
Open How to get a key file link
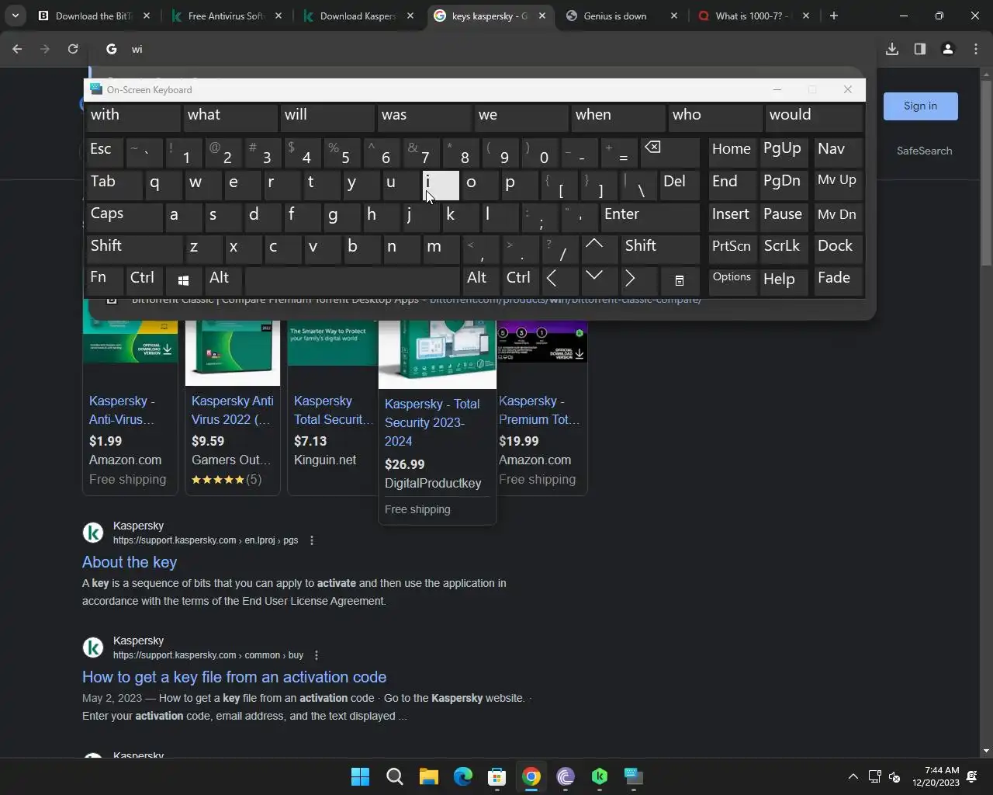click(234, 677)
